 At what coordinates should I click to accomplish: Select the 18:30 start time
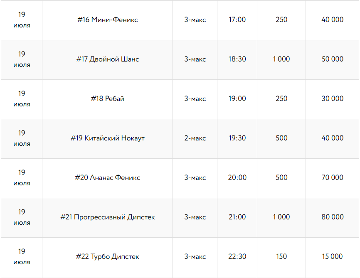click(237, 59)
